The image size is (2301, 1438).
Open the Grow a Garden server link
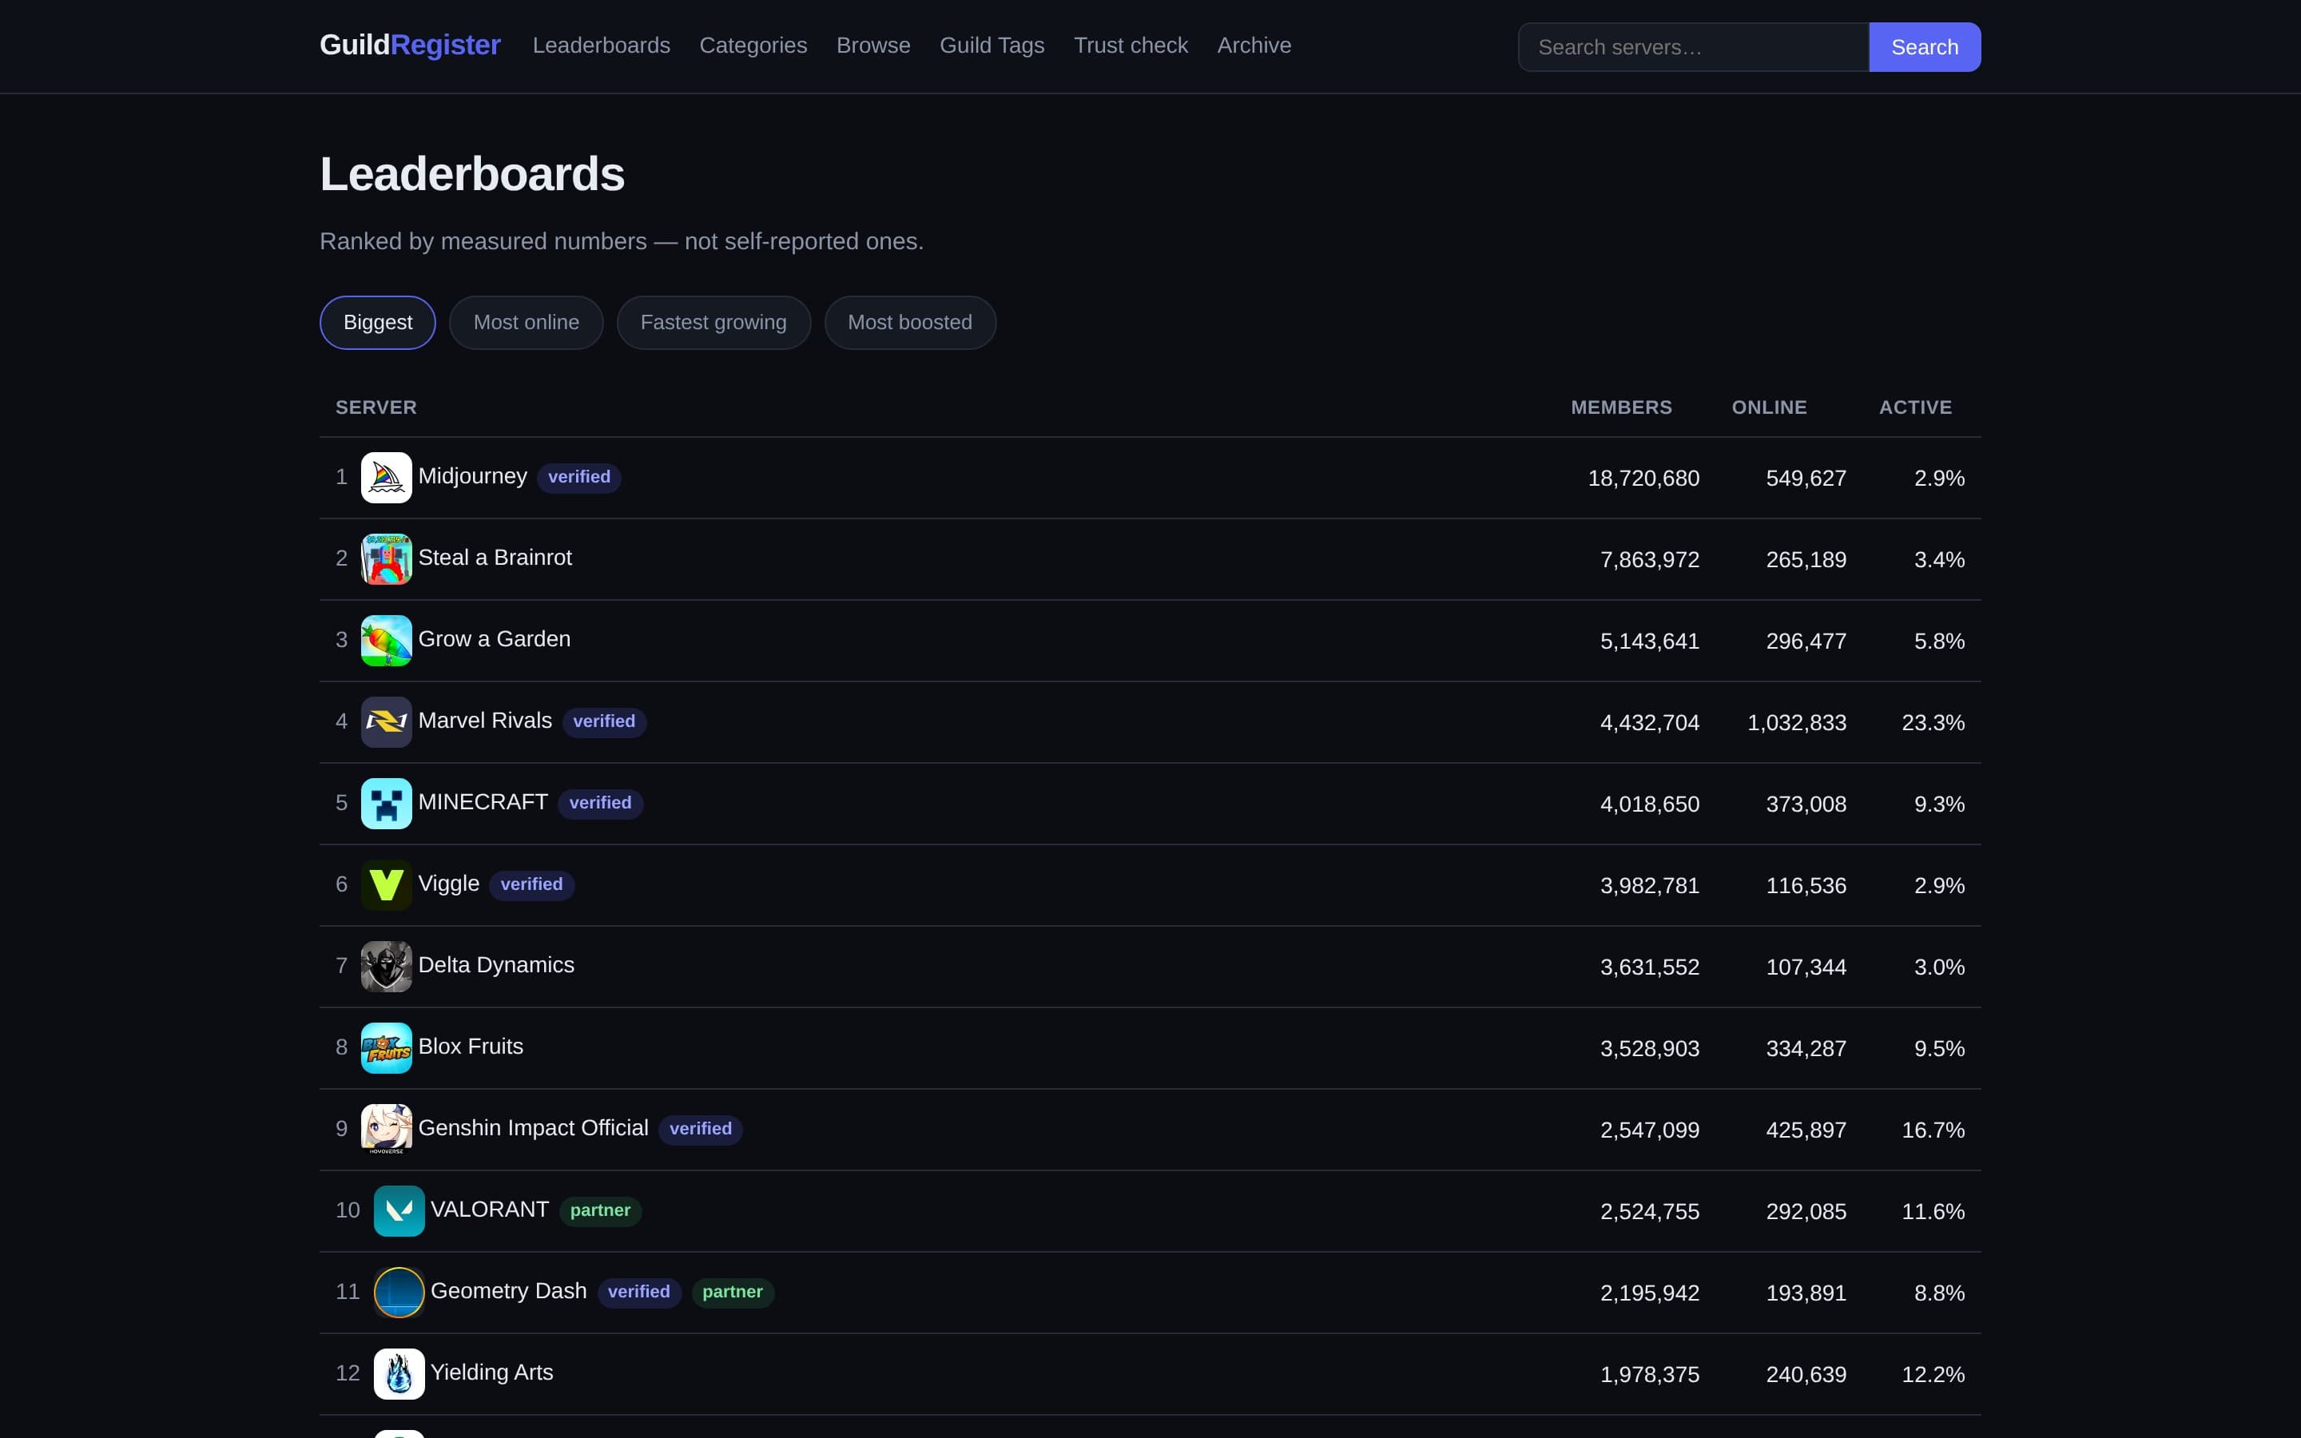[495, 639]
